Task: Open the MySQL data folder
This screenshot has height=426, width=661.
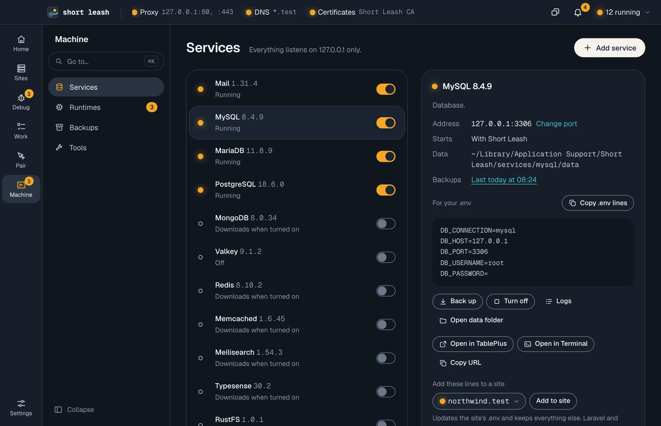Action: (x=471, y=320)
